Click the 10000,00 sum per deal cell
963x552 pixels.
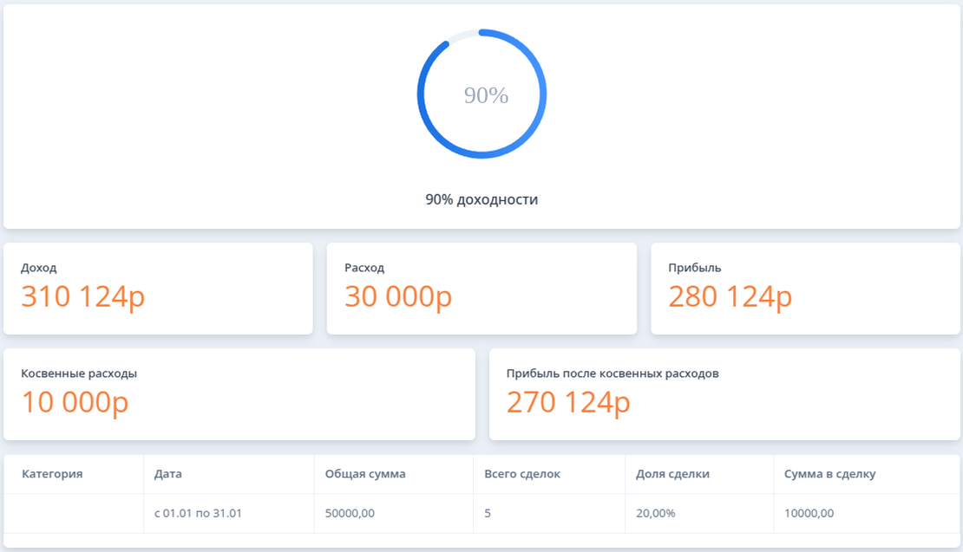pos(809,513)
